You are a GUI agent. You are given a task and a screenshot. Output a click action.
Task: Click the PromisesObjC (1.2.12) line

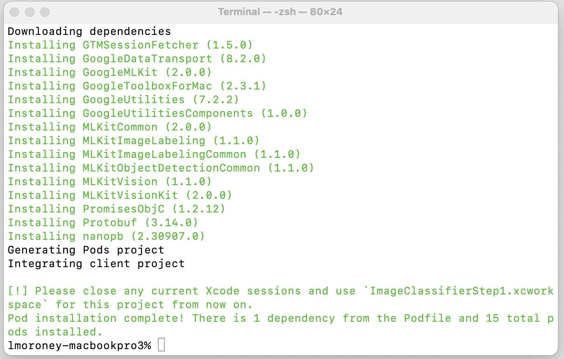point(117,209)
